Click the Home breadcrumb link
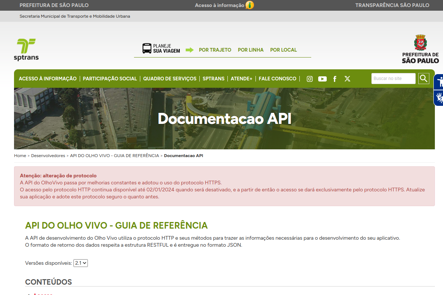Screen dimensions: 443x295 (x=20, y=156)
